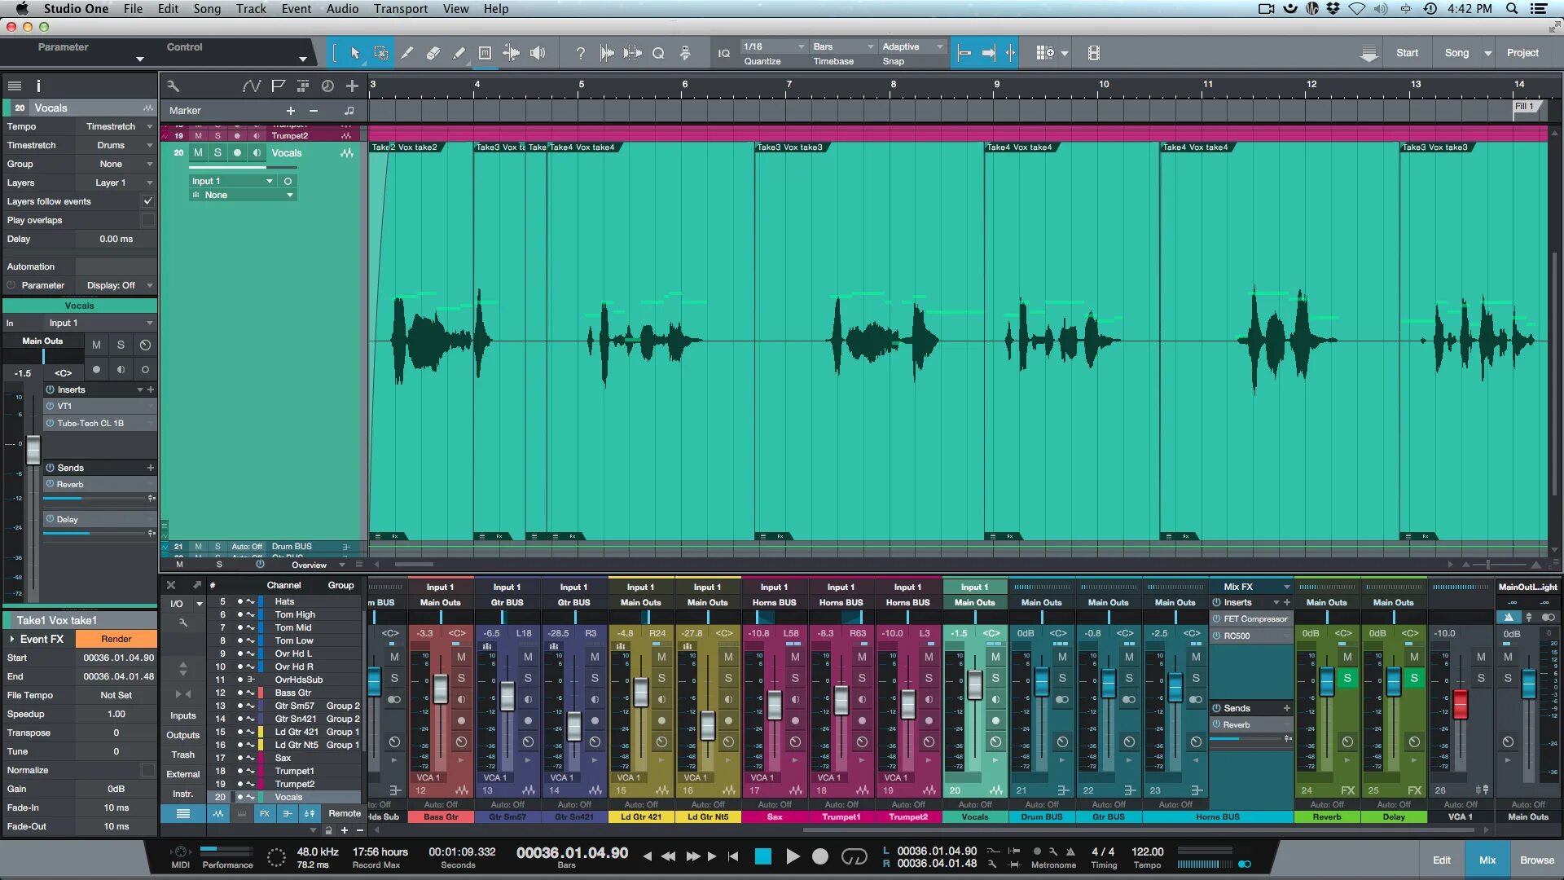Toggle FET Compressor insert power
Screen dimensions: 1564x880
tap(1217, 618)
